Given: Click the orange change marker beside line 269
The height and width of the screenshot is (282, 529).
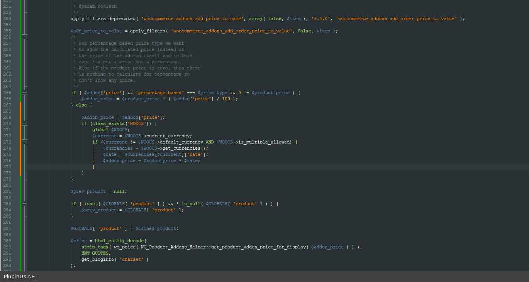Looking at the screenshot, I should pos(20,117).
